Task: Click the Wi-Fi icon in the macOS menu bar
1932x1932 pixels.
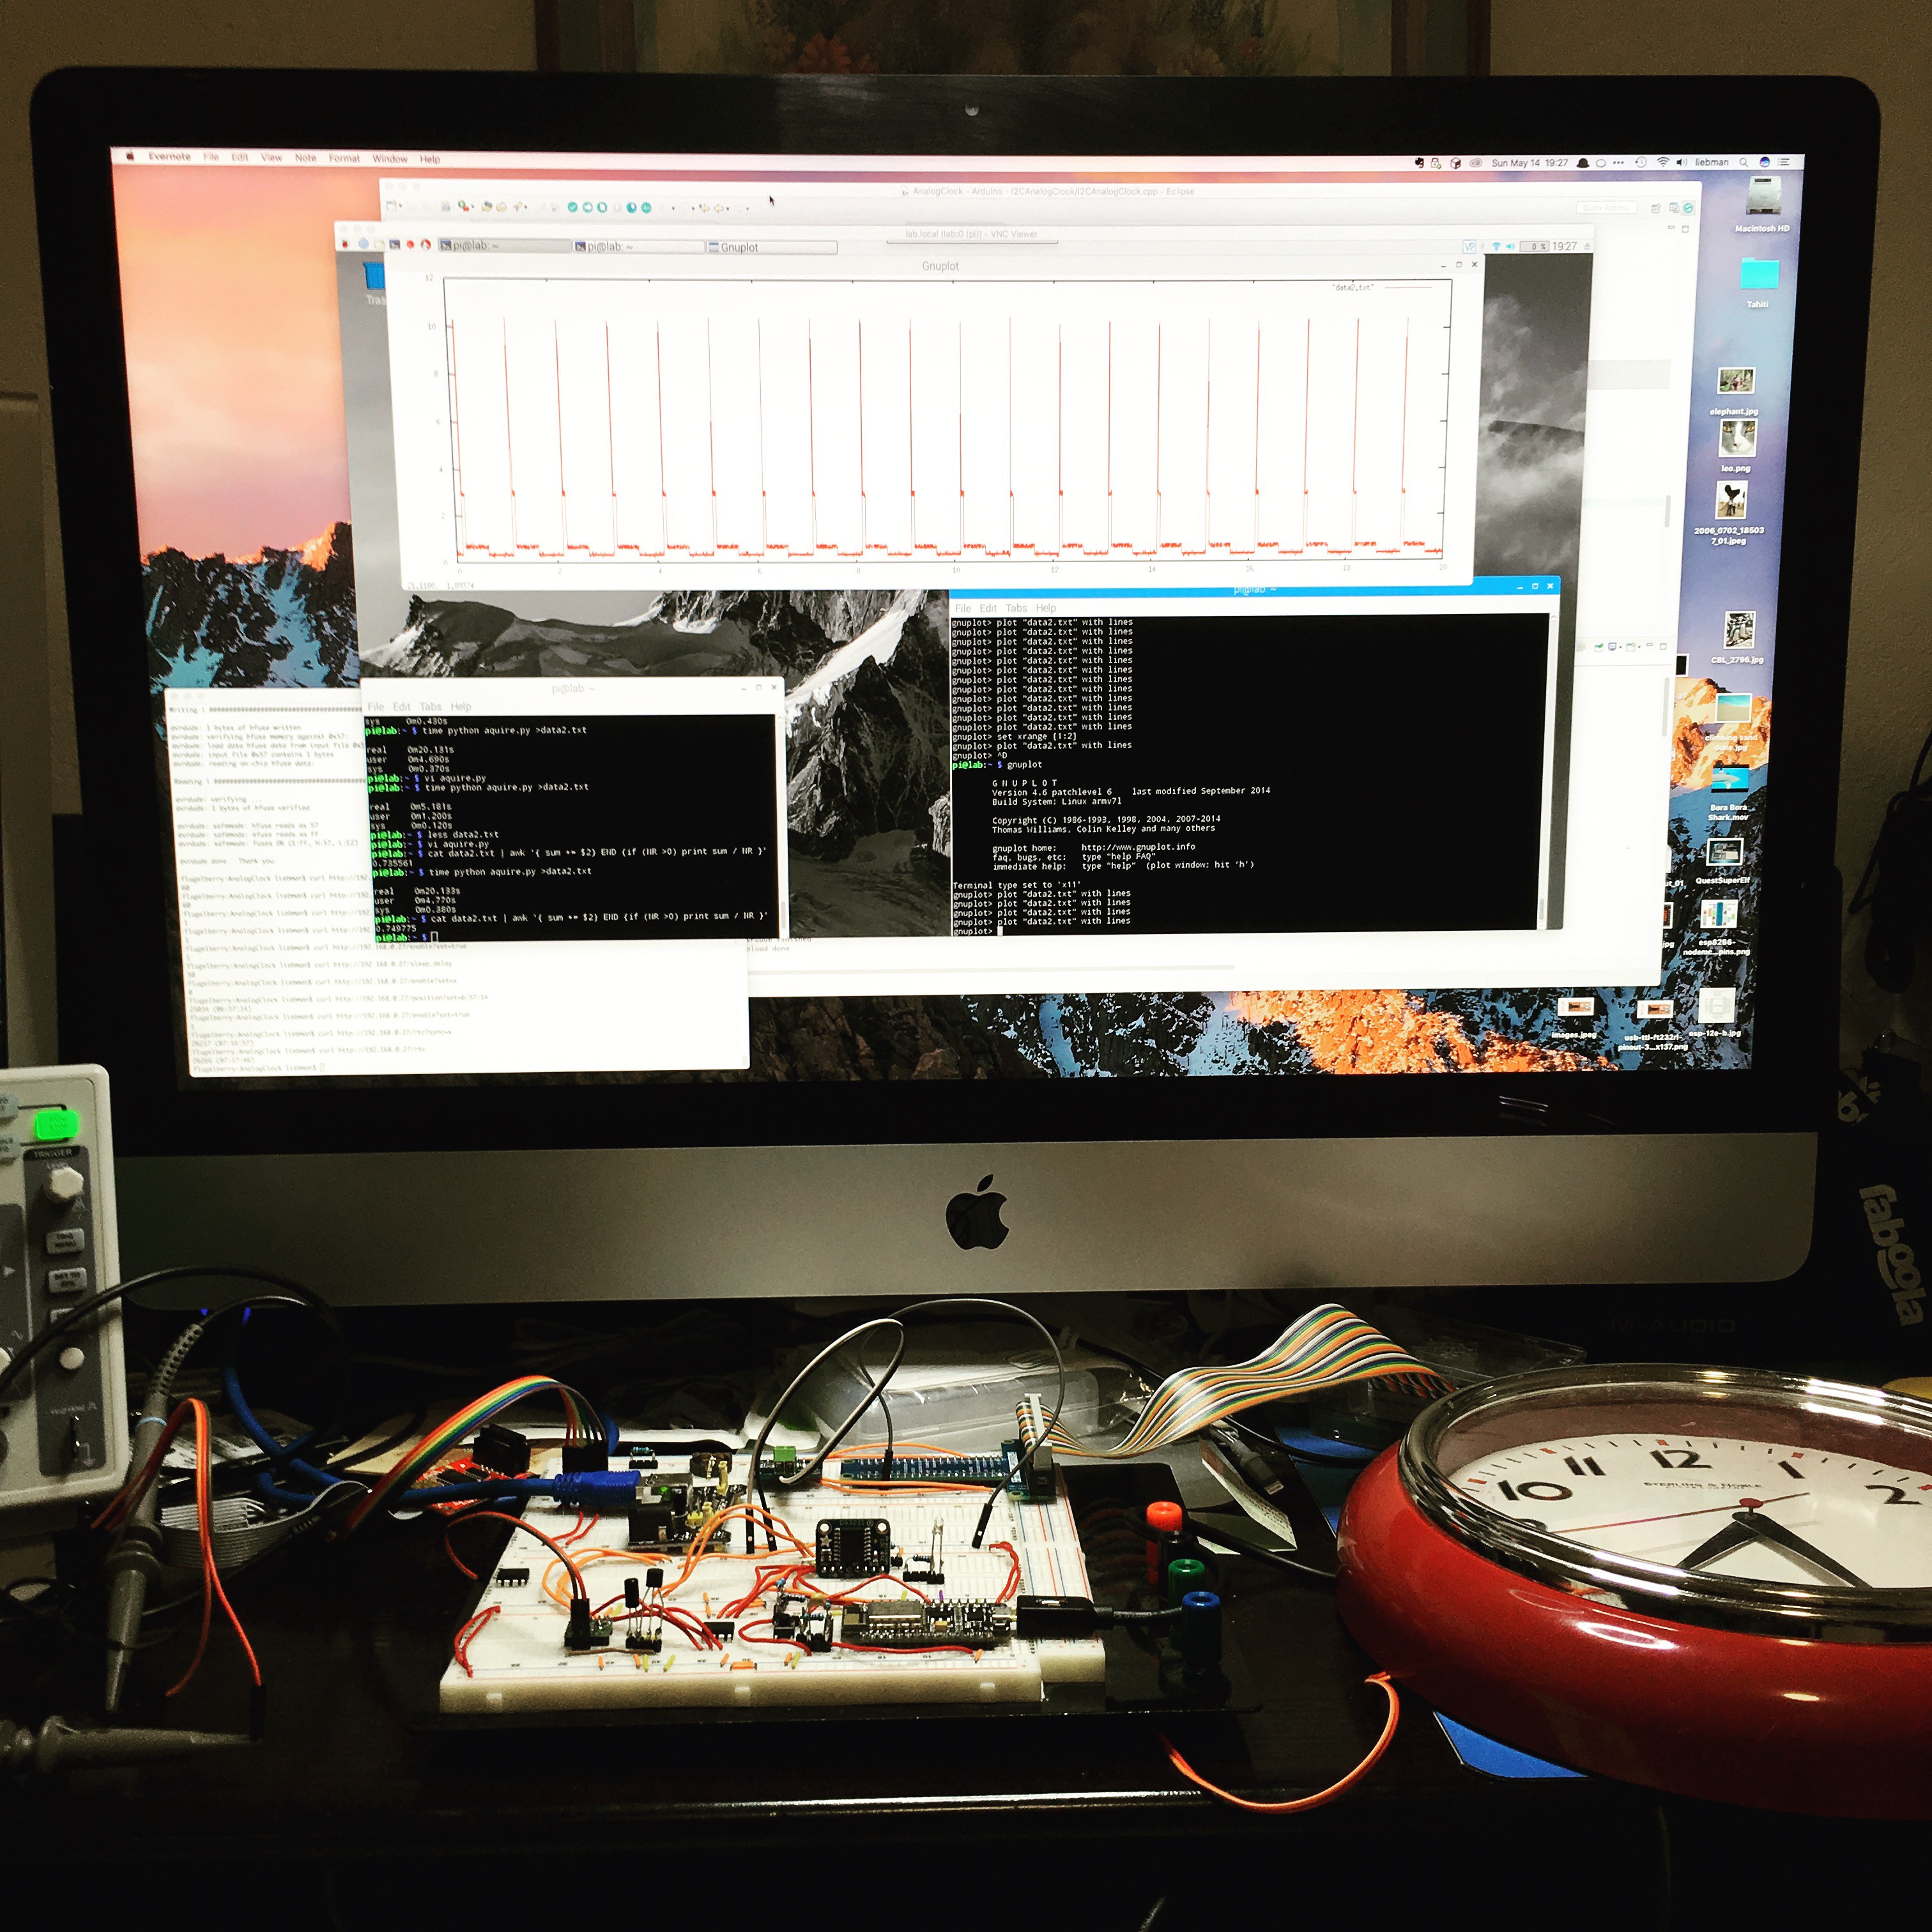Action: click(1663, 162)
